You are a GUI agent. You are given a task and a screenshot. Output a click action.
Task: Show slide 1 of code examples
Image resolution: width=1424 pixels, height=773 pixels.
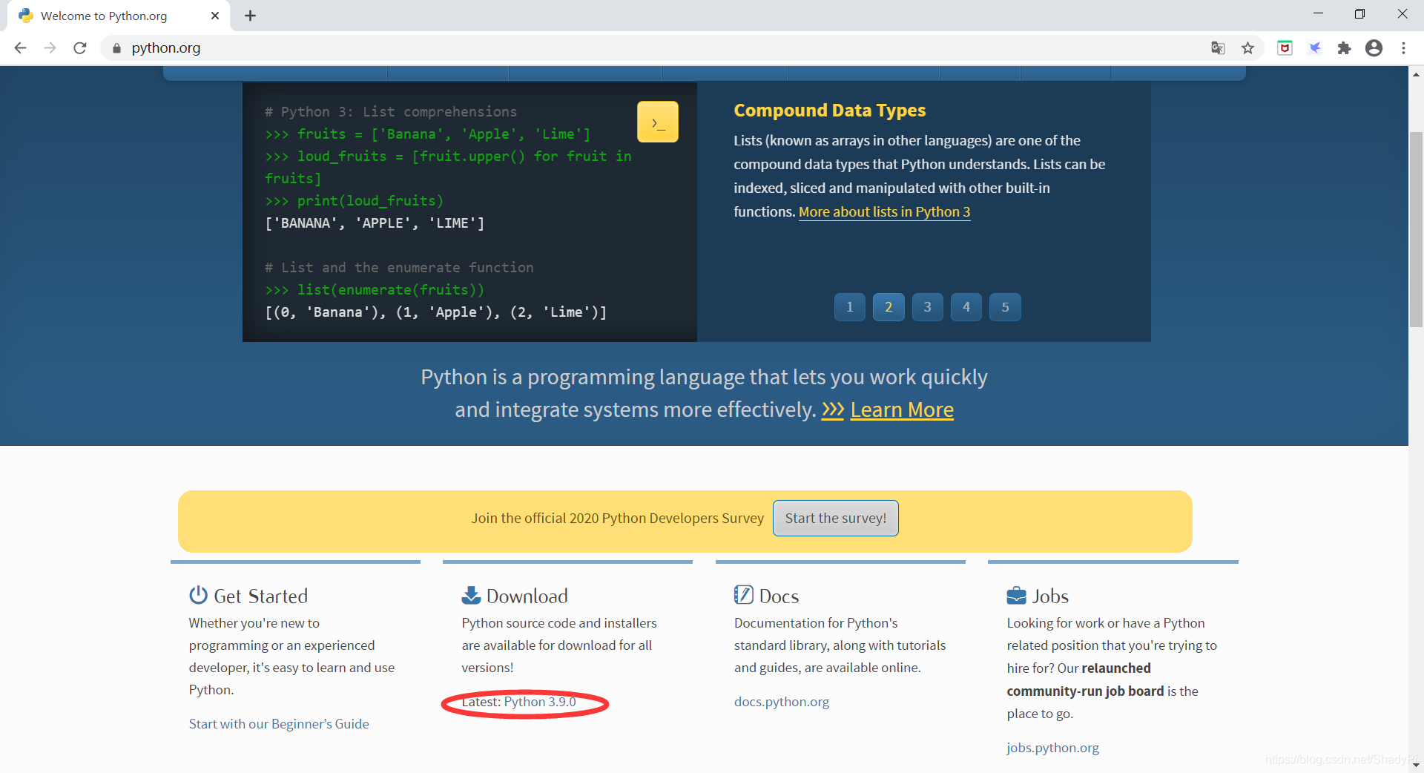[x=849, y=307]
